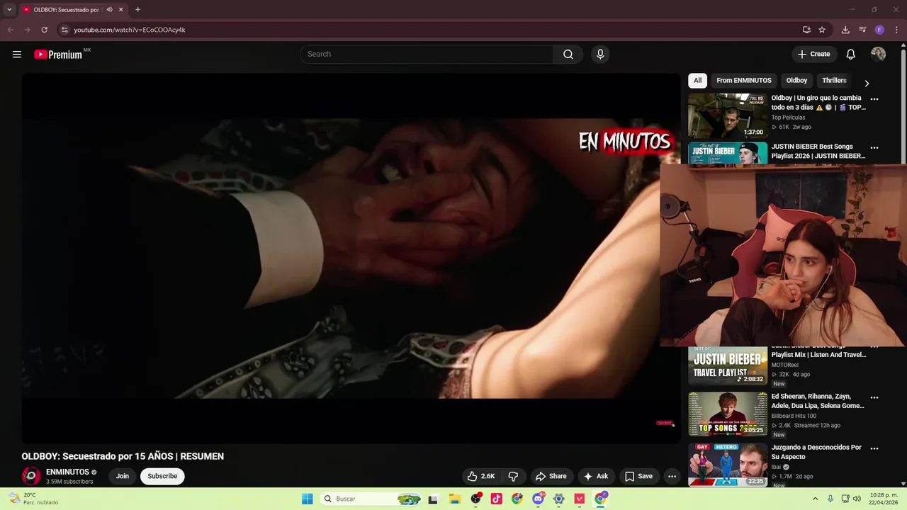Click the Windows taskbar Buscar search box
This screenshot has width=907, height=510.
click(370, 499)
